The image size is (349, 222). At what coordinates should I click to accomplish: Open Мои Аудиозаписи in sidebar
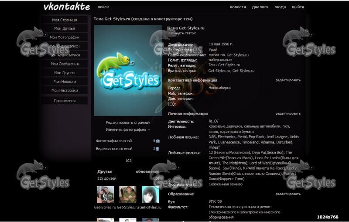tap(65, 55)
